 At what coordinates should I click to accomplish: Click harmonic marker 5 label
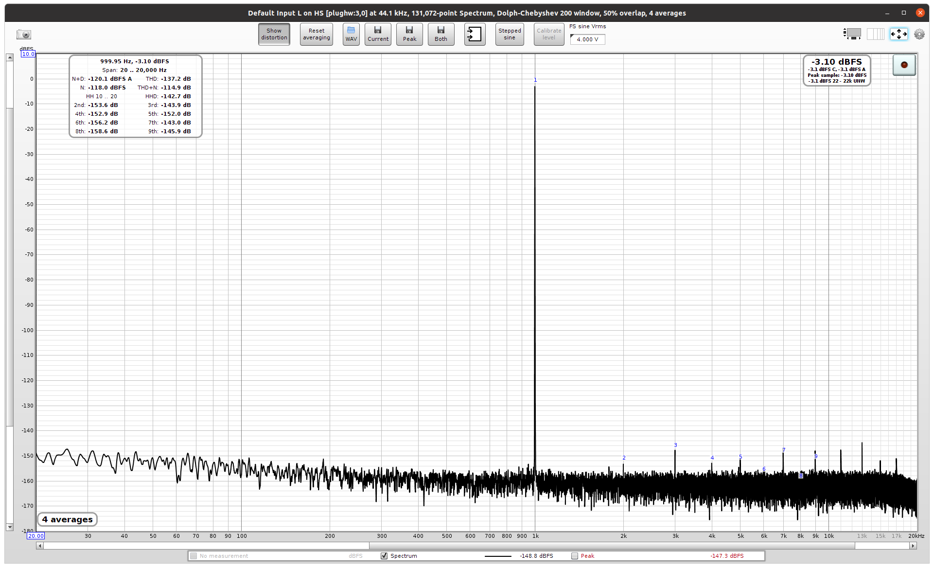(x=740, y=457)
